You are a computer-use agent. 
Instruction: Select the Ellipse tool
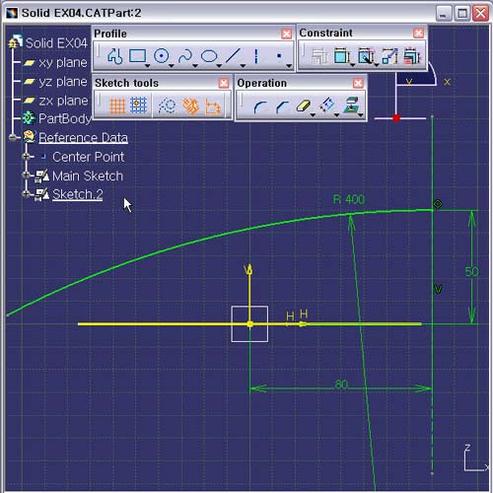[x=209, y=56]
